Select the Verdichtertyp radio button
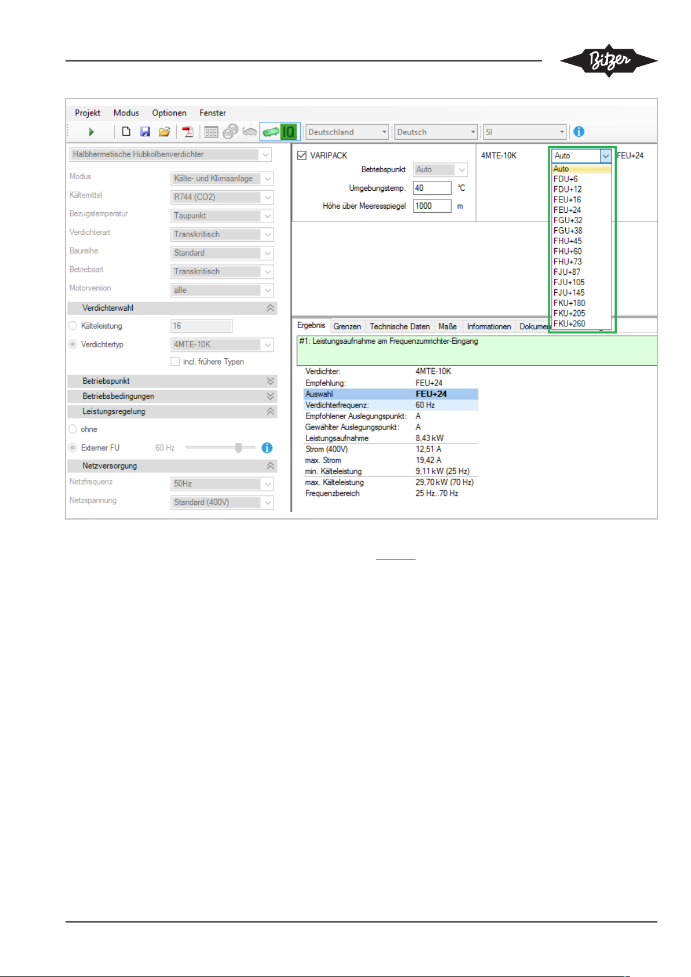The width and height of the screenshot is (691, 977). [x=73, y=344]
